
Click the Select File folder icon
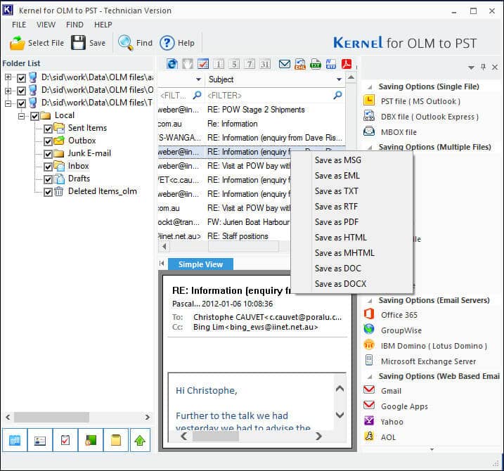click(18, 43)
